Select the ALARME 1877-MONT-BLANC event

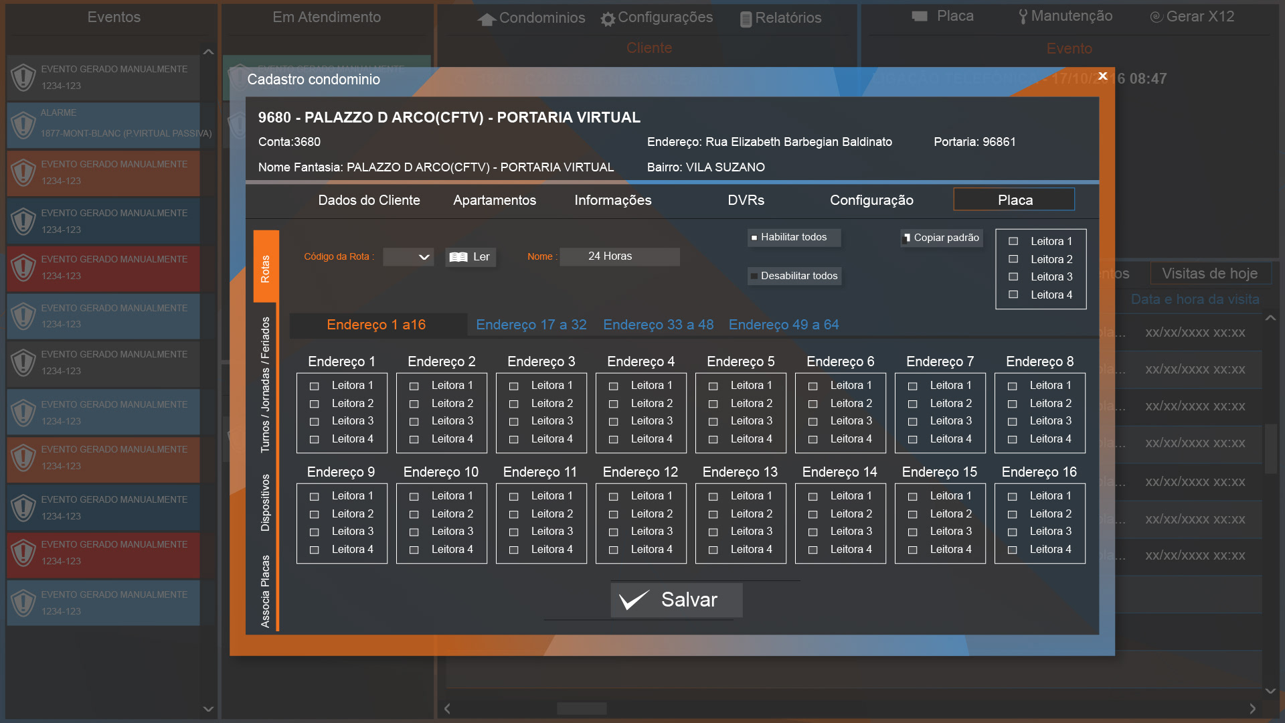click(x=103, y=125)
